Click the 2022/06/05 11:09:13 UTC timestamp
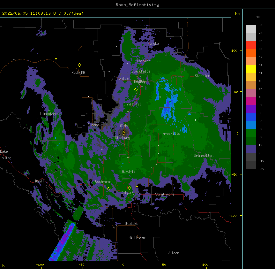 (32, 13)
